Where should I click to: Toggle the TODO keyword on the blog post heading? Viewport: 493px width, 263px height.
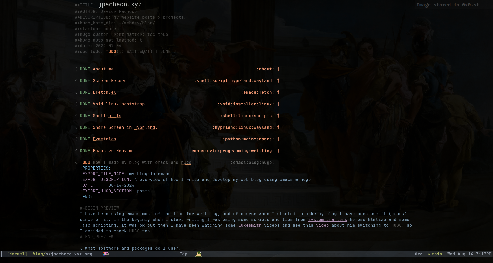[x=85, y=163]
